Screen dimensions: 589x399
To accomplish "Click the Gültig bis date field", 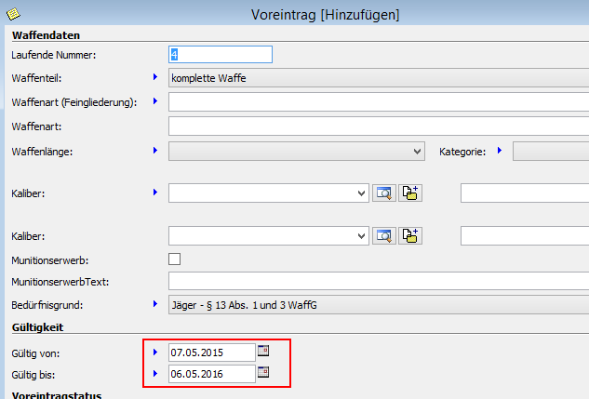I will click(211, 373).
